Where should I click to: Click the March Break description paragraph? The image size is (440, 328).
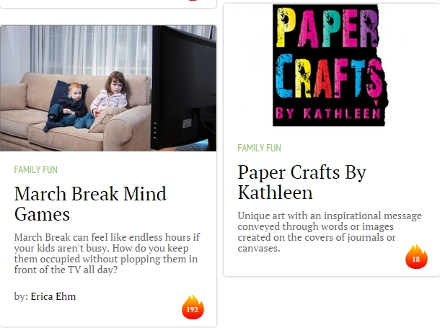point(107,254)
